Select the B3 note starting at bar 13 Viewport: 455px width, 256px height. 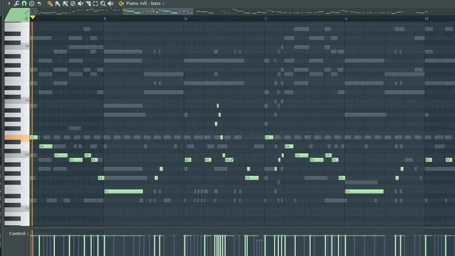pyautogui.click(x=429, y=160)
